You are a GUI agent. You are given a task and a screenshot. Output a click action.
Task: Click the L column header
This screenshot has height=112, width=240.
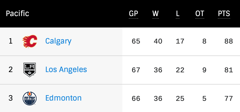point(178,14)
